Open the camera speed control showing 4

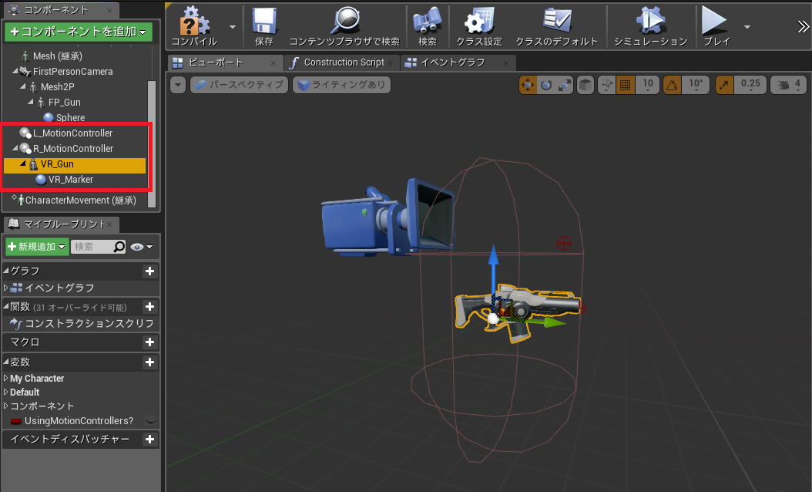(x=787, y=84)
